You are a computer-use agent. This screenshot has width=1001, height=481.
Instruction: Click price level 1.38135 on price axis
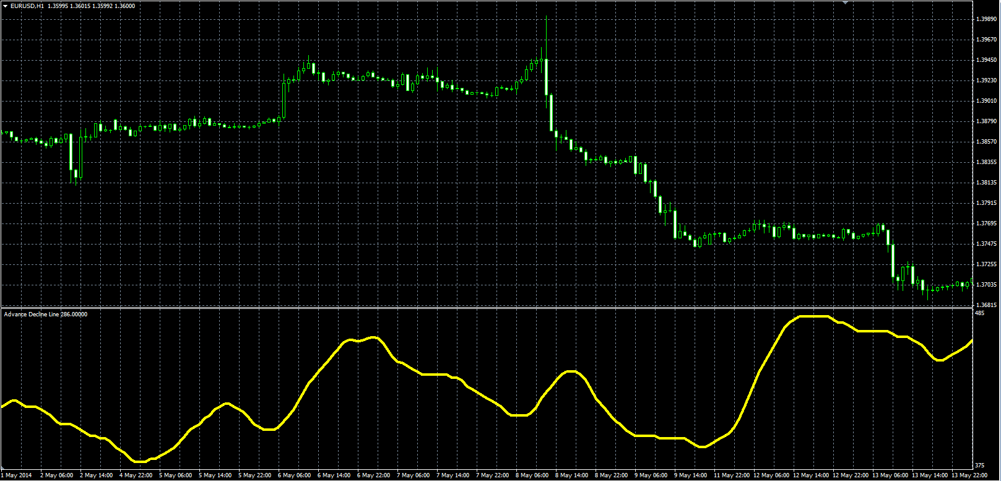click(x=986, y=183)
